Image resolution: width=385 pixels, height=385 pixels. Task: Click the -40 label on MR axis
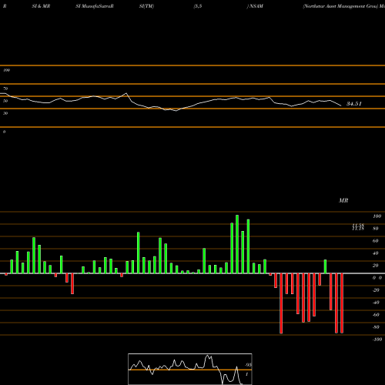[x=376, y=303]
